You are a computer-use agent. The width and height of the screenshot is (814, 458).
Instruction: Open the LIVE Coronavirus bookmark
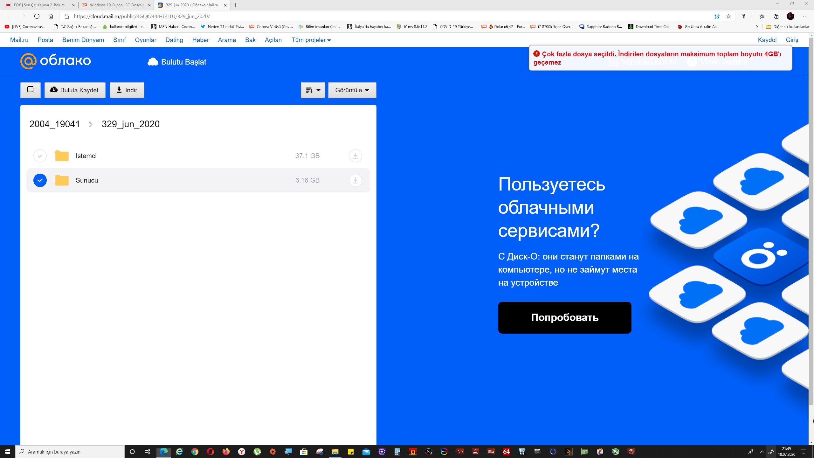click(x=25, y=27)
